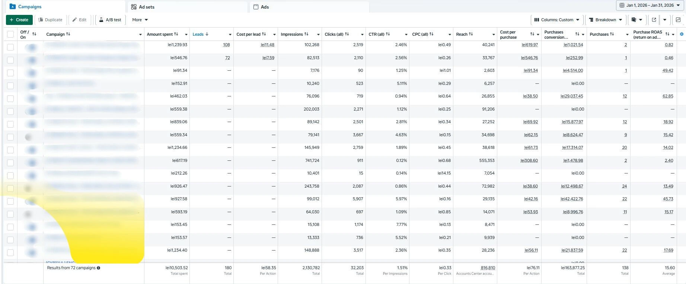Click the export table data icon
Screen dimensions: 686x284
[654, 20]
